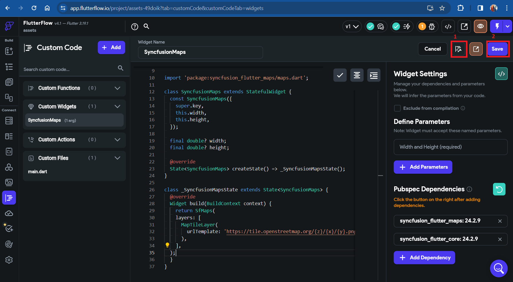Click the Width and Height required field
This screenshot has width=513, height=282.
point(450,147)
